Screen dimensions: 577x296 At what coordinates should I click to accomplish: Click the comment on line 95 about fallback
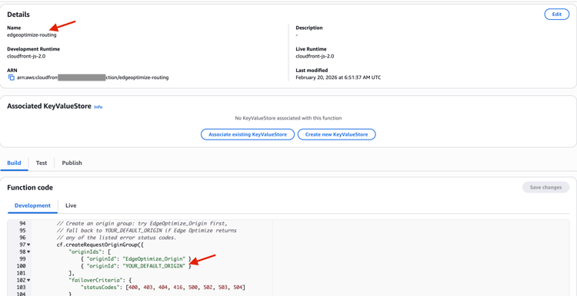coord(146,230)
